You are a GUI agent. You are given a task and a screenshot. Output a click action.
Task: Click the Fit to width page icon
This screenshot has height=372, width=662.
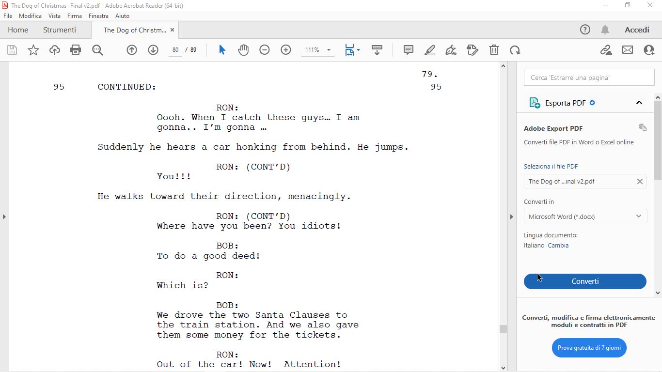click(x=349, y=50)
